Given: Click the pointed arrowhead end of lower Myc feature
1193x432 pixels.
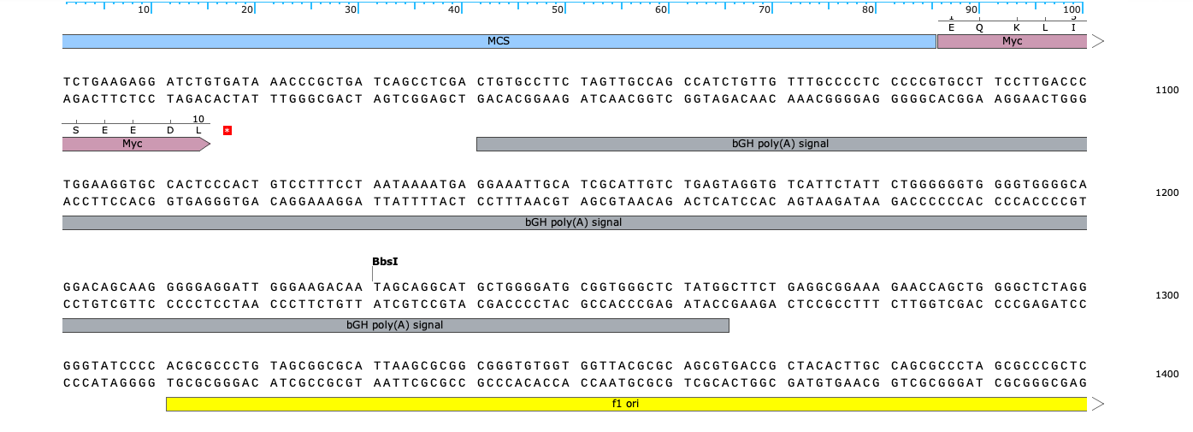Looking at the screenshot, I should click(205, 144).
